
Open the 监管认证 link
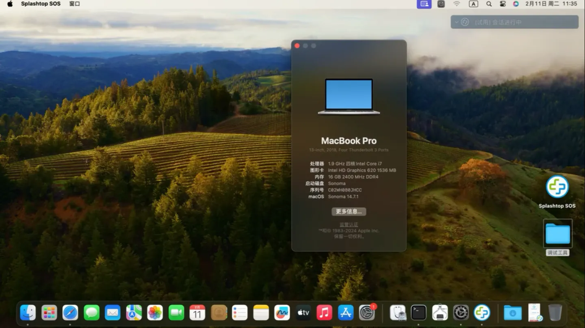pos(349,224)
